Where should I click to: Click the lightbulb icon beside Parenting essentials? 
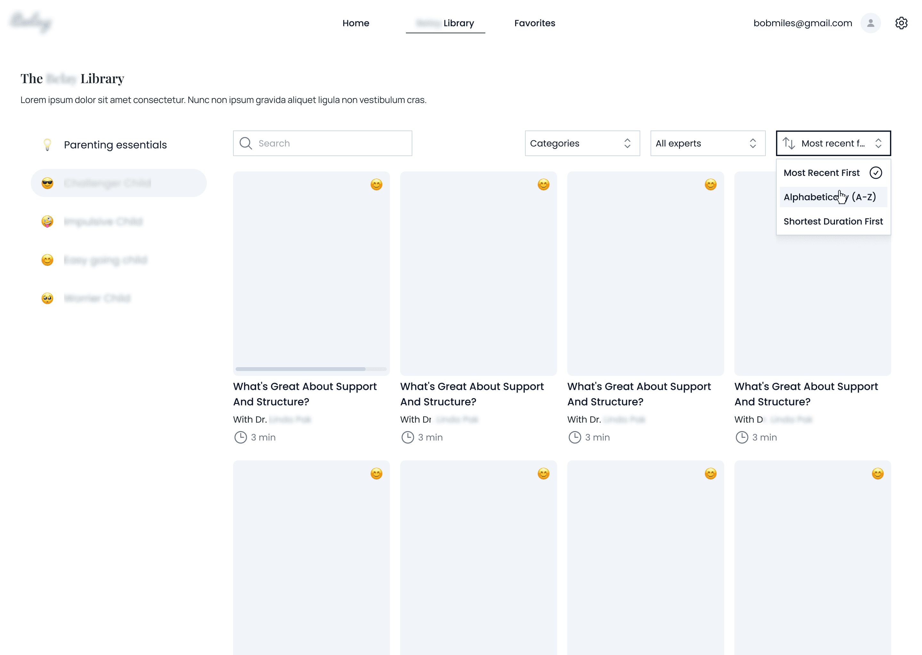point(47,145)
